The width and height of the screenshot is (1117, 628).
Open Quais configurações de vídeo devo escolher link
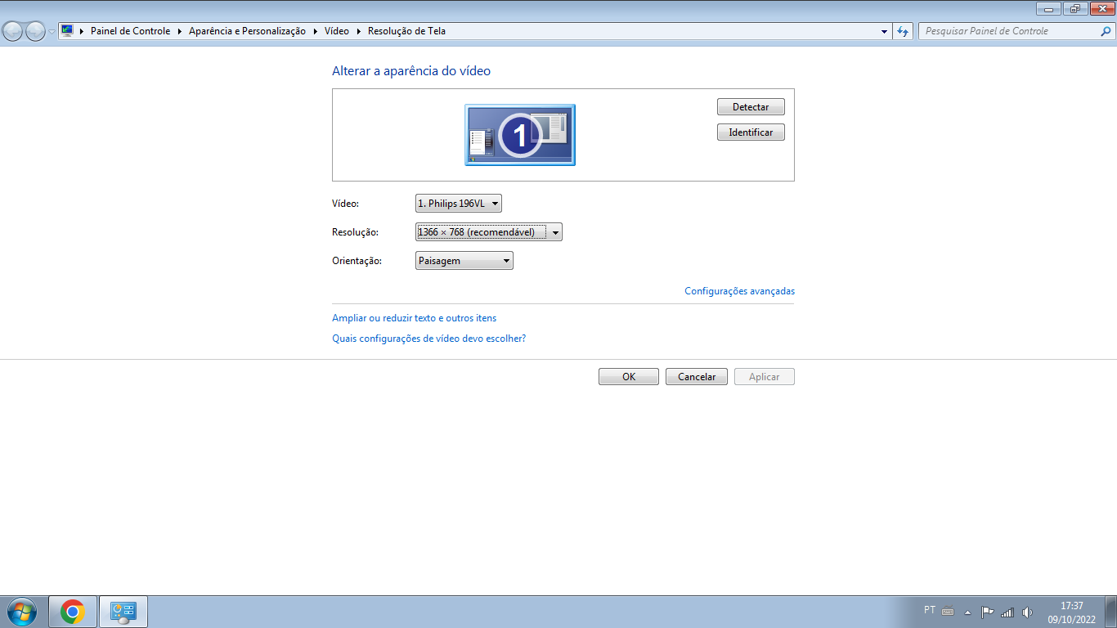click(x=428, y=339)
